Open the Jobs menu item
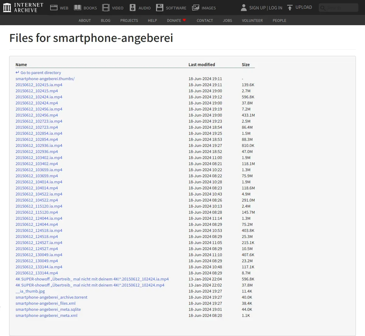365x336 pixels. [228, 20]
